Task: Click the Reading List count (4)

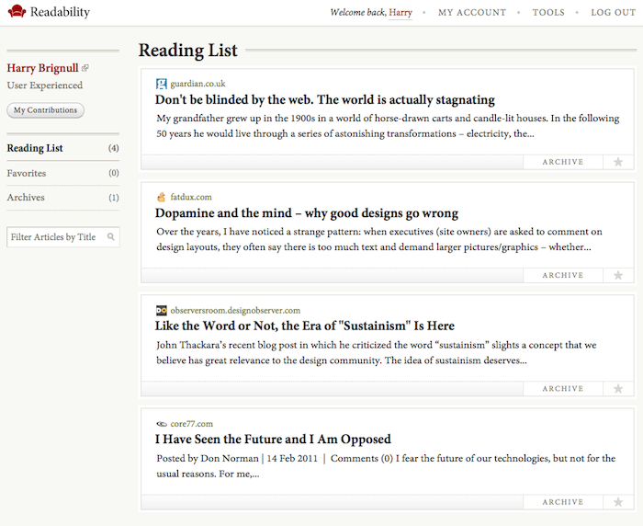Action: pyautogui.click(x=114, y=148)
